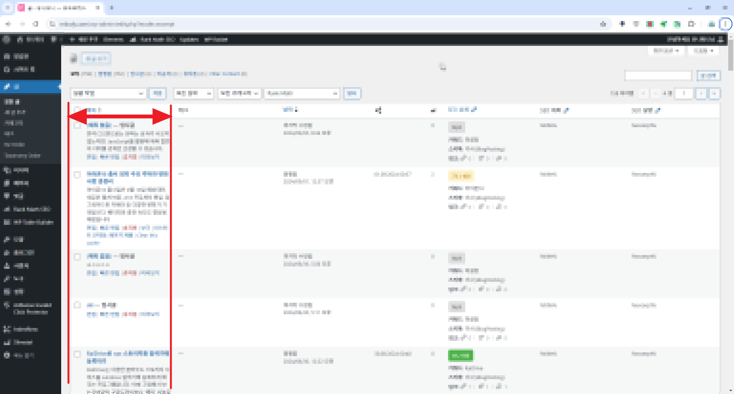The image size is (734, 394).
Task: Open the Media sidebar item
Action: [x=31, y=170]
